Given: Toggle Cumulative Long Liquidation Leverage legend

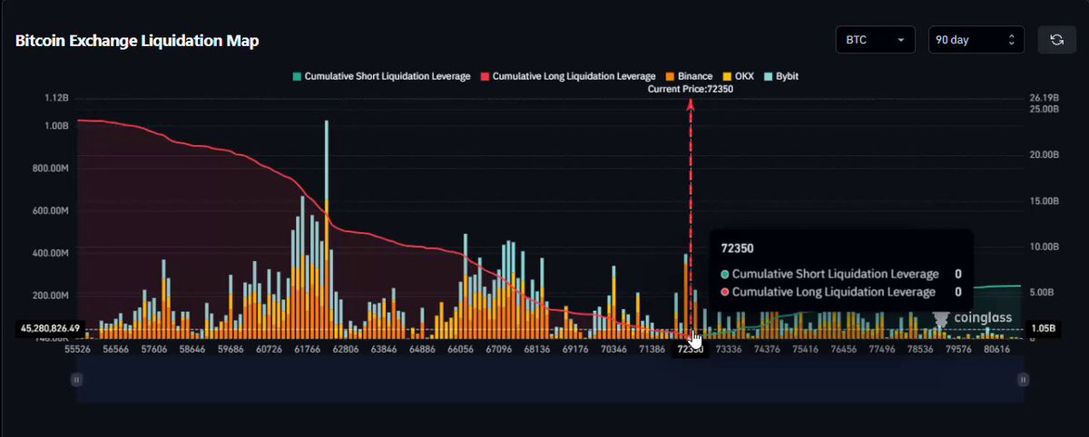Looking at the screenshot, I should [568, 76].
